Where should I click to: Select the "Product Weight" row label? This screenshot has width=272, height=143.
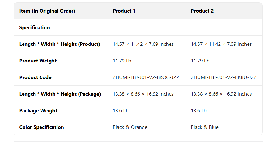click(x=38, y=61)
